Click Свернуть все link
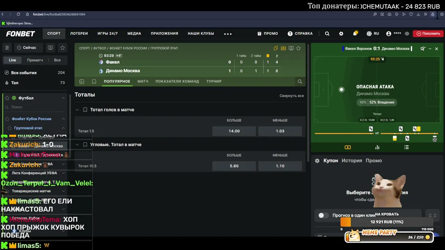The height and width of the screenshot is (250, 445). [292, 96]
